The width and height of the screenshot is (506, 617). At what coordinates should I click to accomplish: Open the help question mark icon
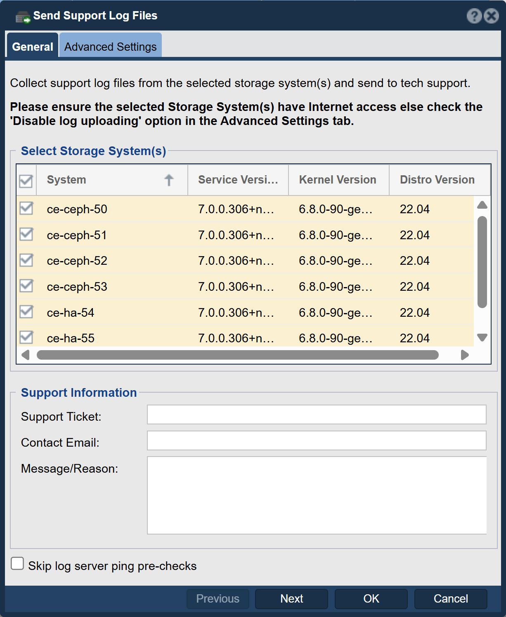[x=474, y=16]
